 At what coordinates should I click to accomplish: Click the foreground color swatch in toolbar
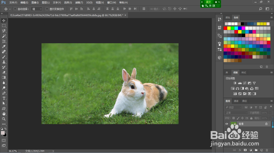[3, 133]
